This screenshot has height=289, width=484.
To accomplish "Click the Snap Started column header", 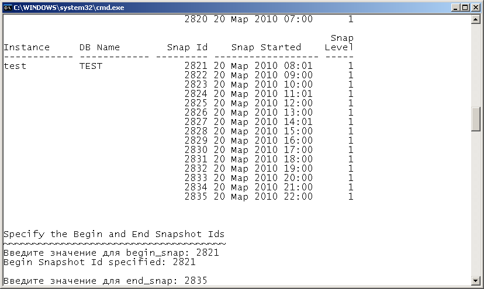I will [x=266, y=47].
